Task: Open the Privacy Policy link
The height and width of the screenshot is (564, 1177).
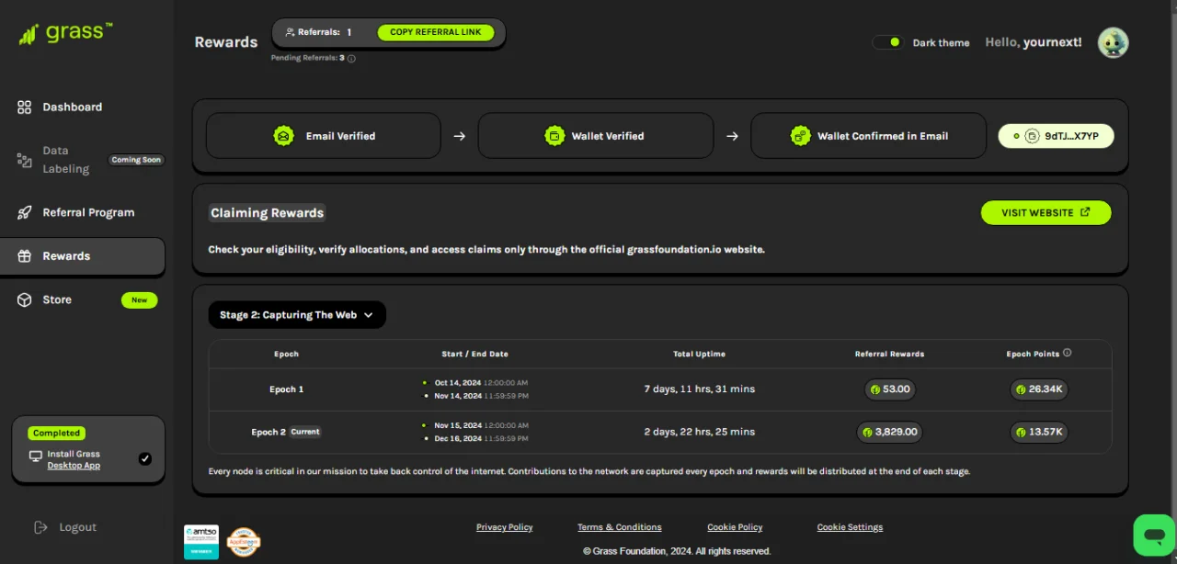Action: click(x=504, y=527)
